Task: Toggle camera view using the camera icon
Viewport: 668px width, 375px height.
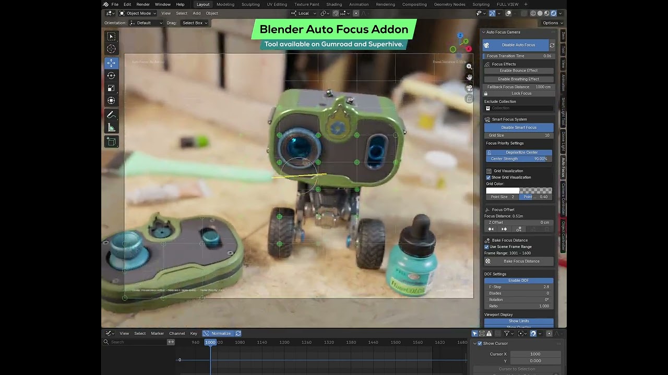Action: (469, 88)
